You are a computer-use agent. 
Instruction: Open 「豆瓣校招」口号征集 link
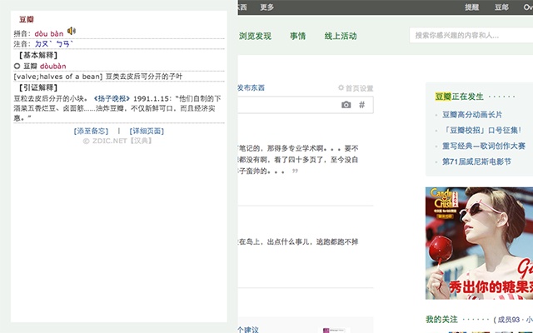(x=481, y=130)
